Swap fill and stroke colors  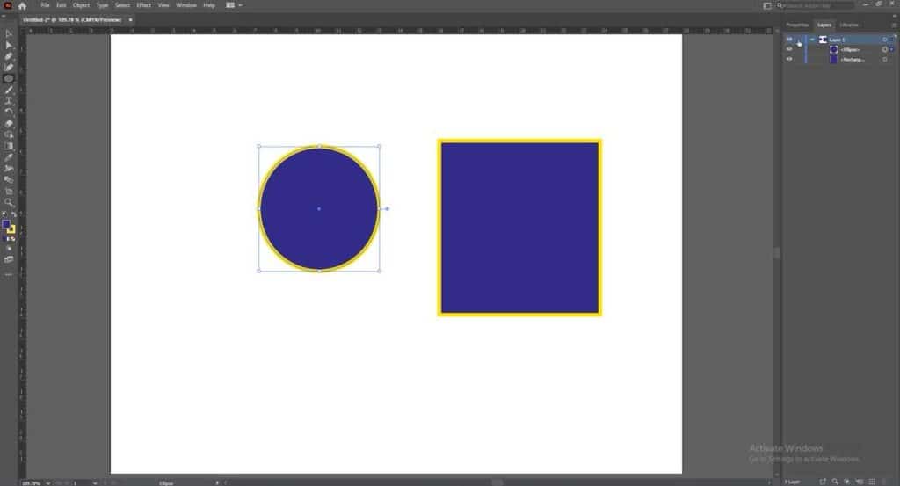coord(14,214)
